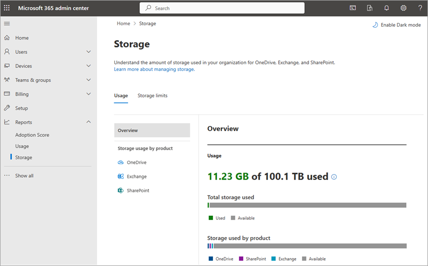Open SharePoint storage usage report

coord(138,190)
